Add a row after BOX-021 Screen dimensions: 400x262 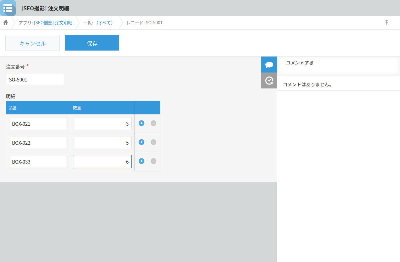click(141, 123)
